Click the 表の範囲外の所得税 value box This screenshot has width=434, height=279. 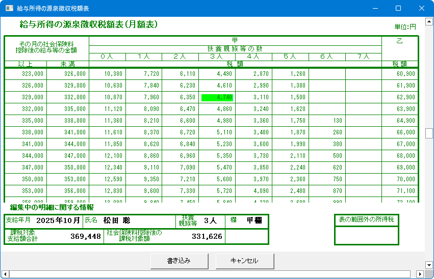[x=366, y=236]
